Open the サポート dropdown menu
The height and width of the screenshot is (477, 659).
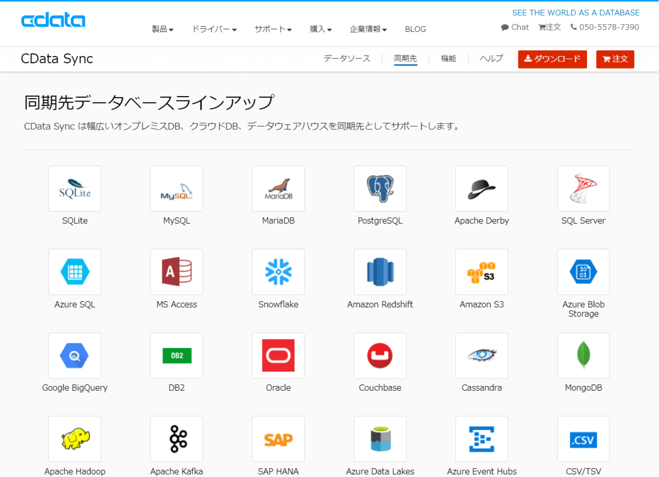[x=273, y=29]
